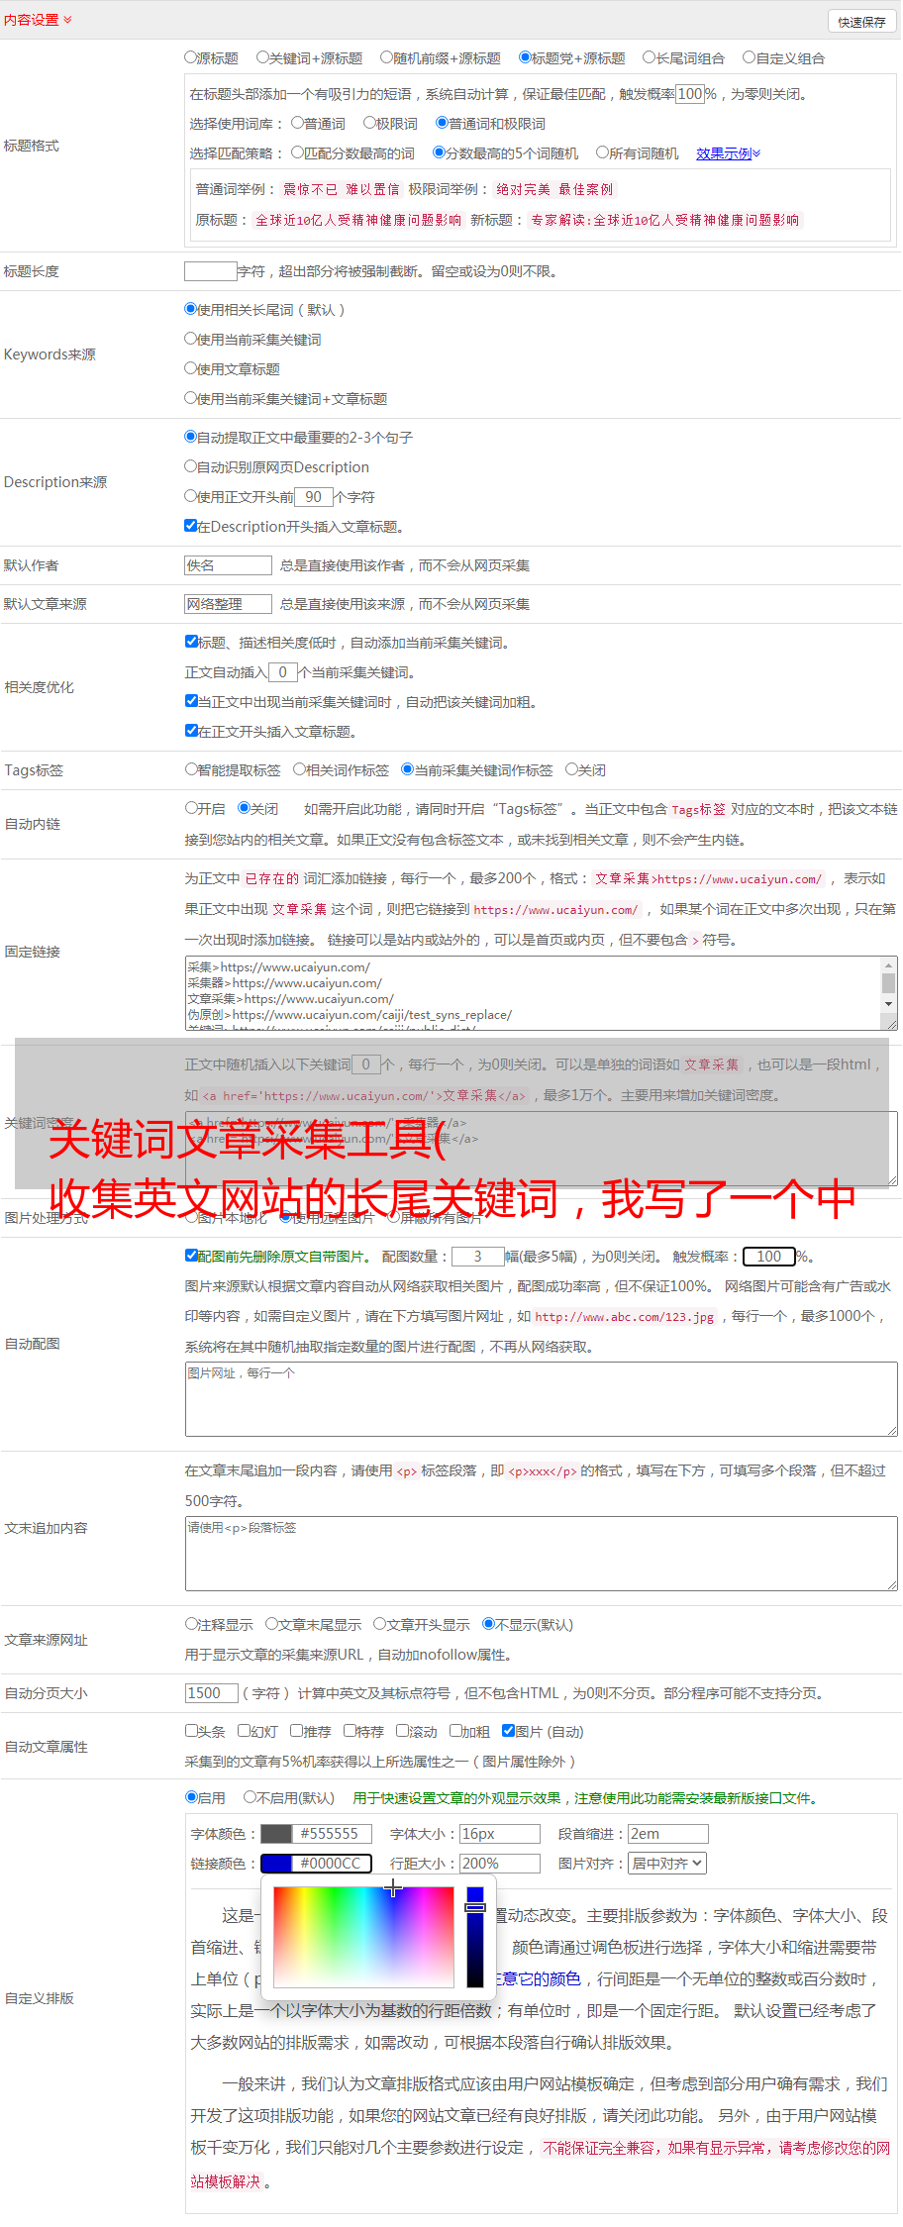903x2227 pixels.
Task: Pick 所有词随机 match strategy
Action: point(602,152)
